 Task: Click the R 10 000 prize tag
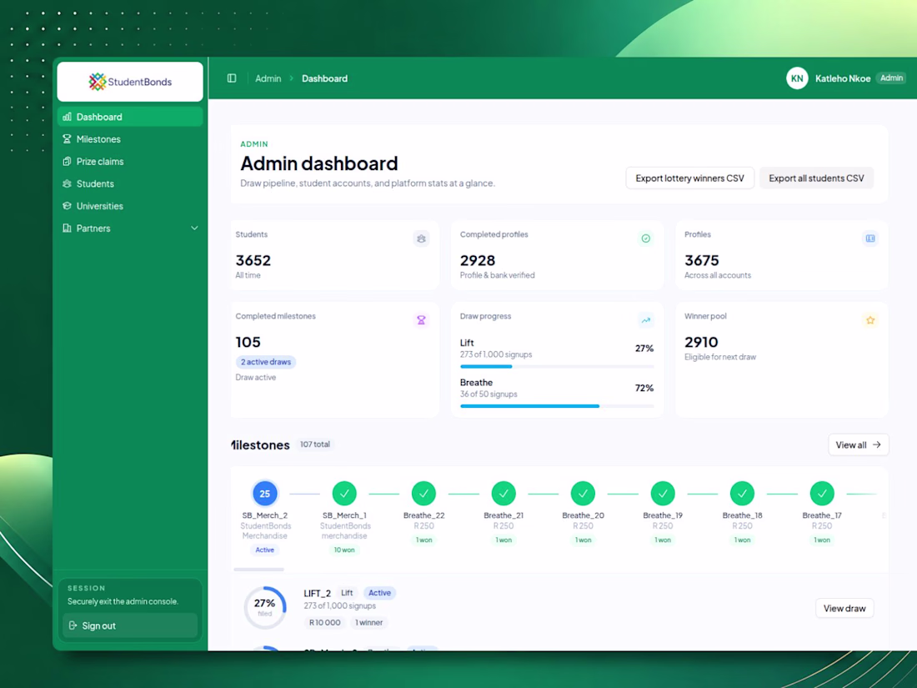tap(324, 623)
